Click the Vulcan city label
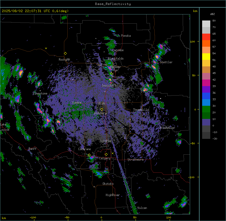The height and width of the screenshot is (221, 226). click(142, 208)
